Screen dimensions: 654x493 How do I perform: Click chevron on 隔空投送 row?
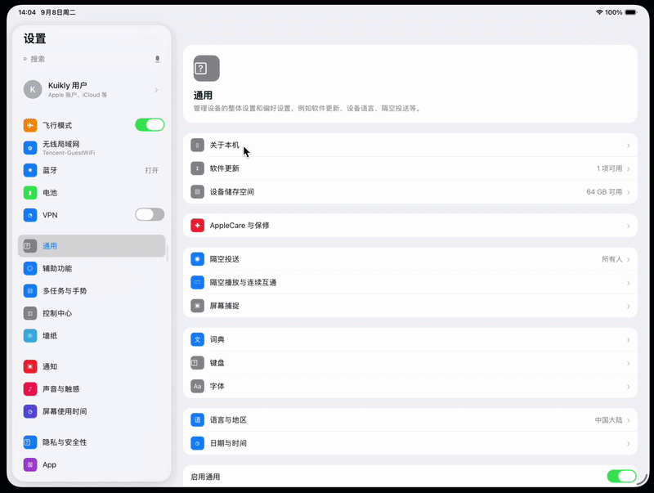[628, 260]
